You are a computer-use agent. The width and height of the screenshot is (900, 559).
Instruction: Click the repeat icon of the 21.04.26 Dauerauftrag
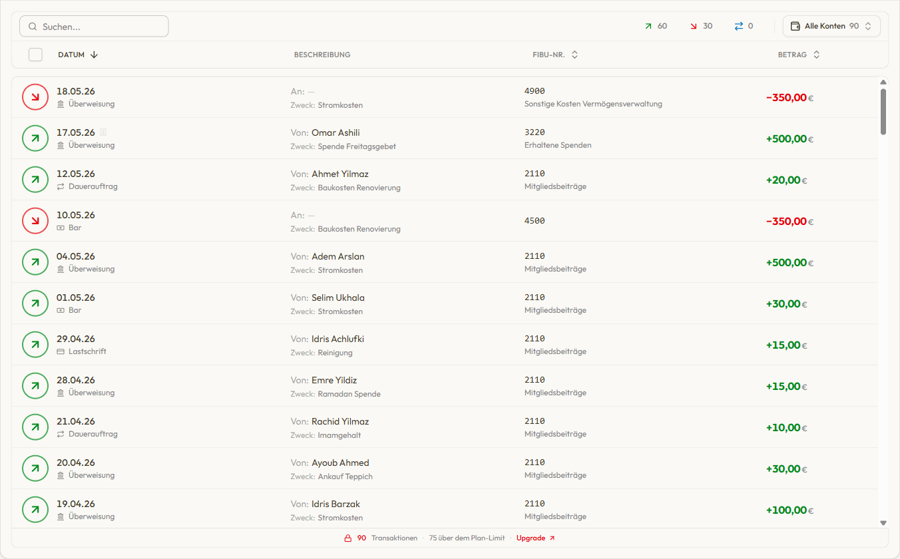[x=61, y=435]
